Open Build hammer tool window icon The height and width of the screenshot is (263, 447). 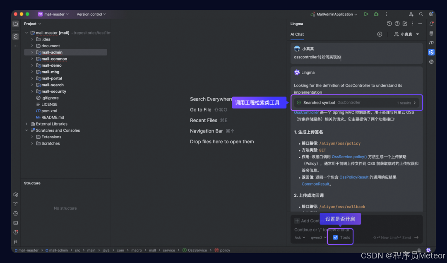pyautogui.click(x=16, y=204)
